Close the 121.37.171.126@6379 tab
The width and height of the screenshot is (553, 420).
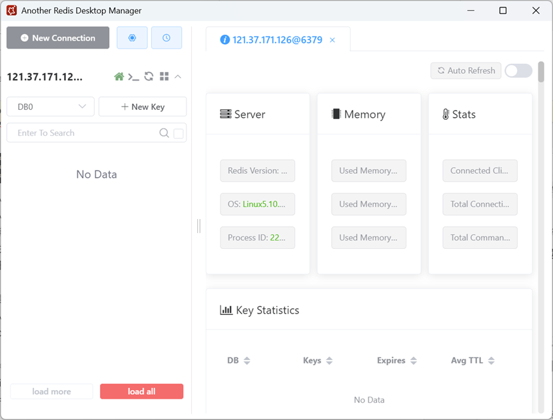click(332, 40)
